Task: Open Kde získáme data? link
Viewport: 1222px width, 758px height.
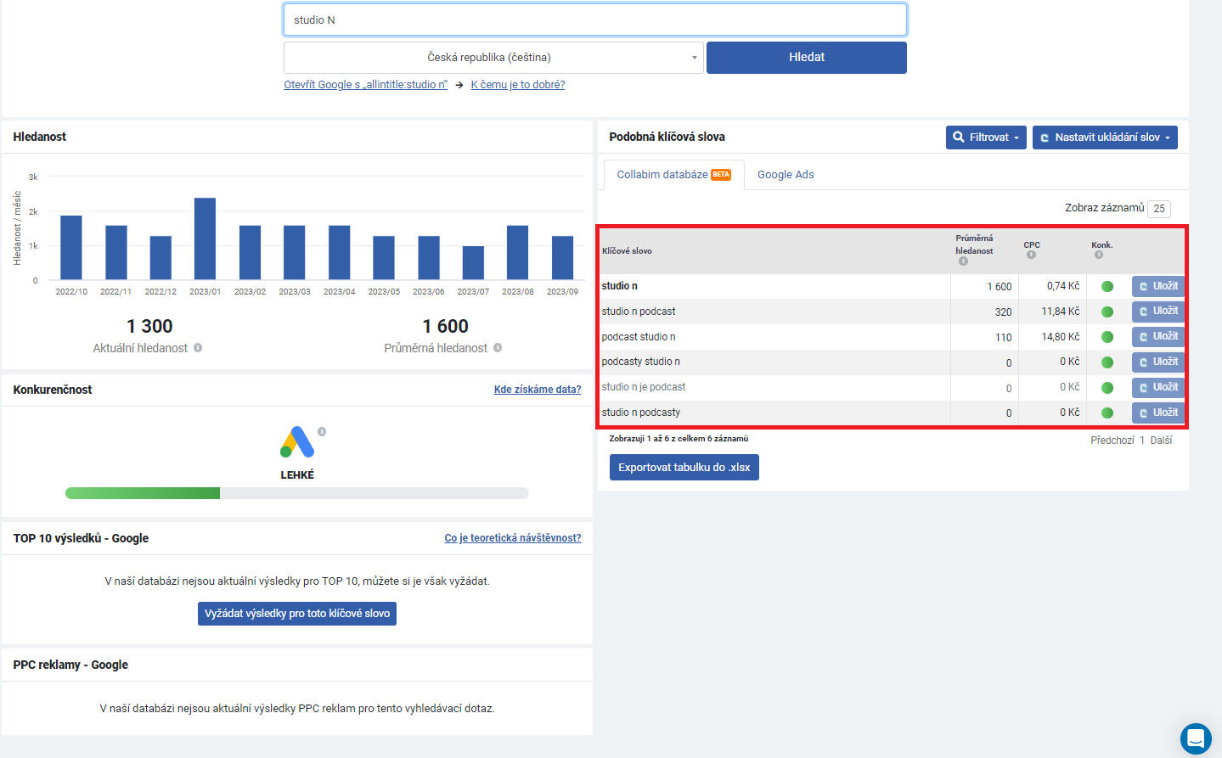Action: pyautogui.click(x=538, y=390)
